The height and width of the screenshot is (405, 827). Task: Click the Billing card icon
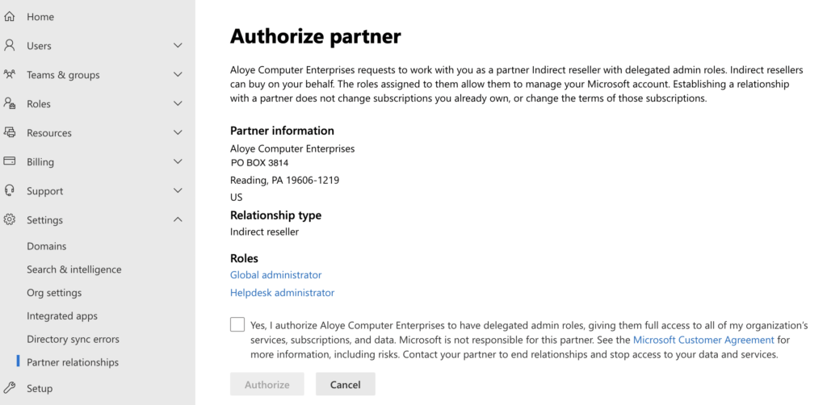point(10,161)
